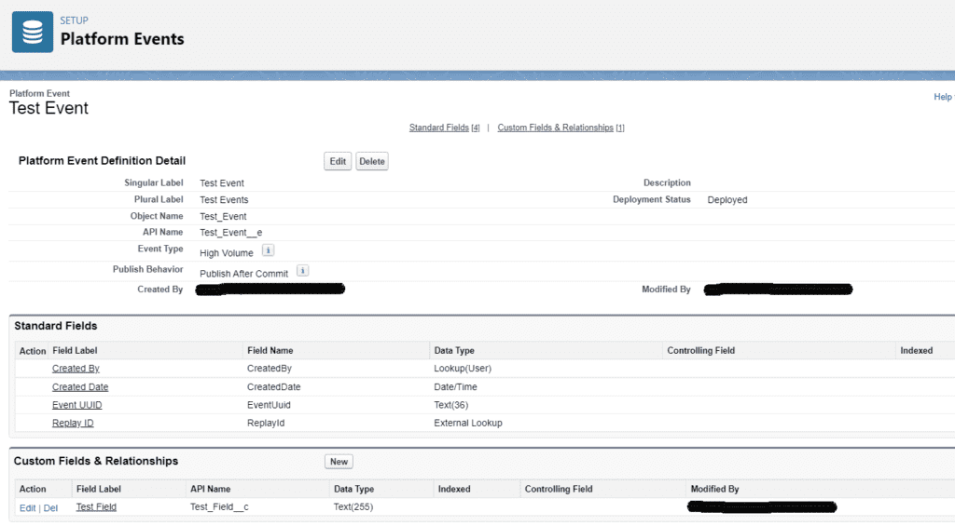Click the Custom Fields Modified By column header
Viewport: 955px width, 526px height.
[714, 489]
